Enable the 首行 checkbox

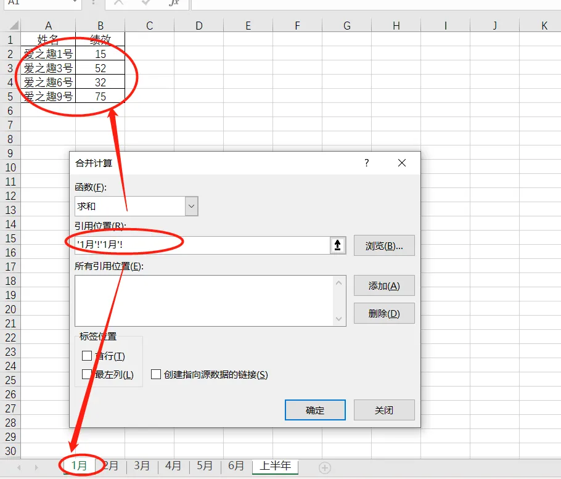coord(87,356)
